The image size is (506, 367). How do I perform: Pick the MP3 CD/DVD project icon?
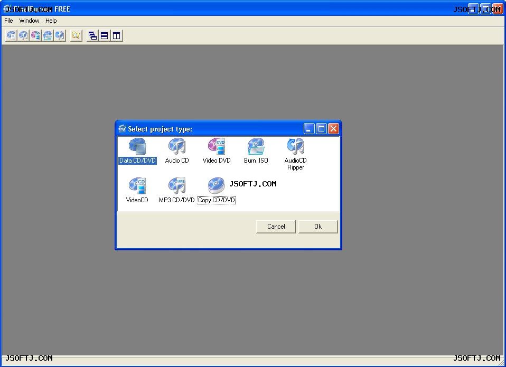(177, 186)
